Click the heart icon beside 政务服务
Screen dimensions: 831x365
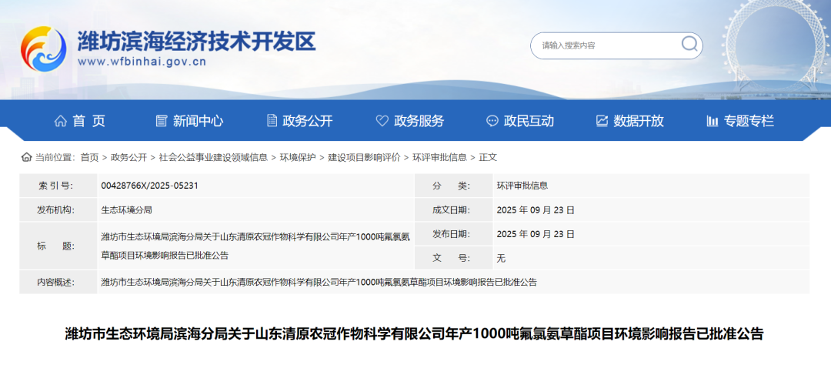tap(382, 121)
